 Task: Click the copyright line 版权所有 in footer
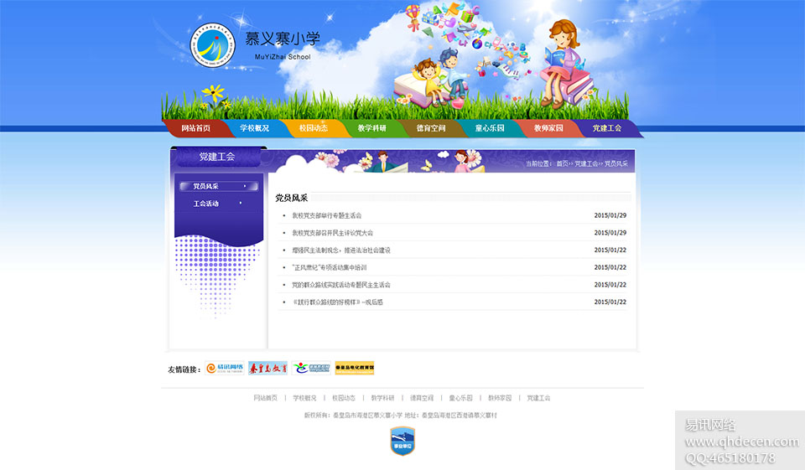pos(401,415)
